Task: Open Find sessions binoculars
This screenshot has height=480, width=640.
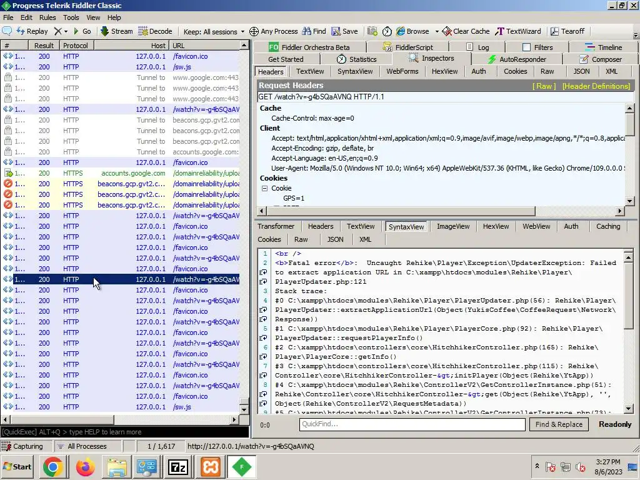Action: coord(314,31)
